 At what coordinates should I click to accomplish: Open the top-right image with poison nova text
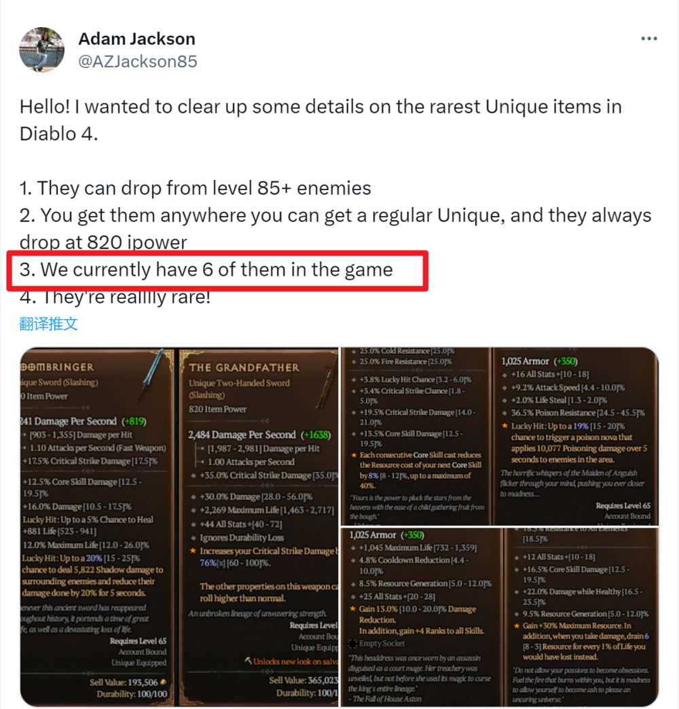point(576,436)
